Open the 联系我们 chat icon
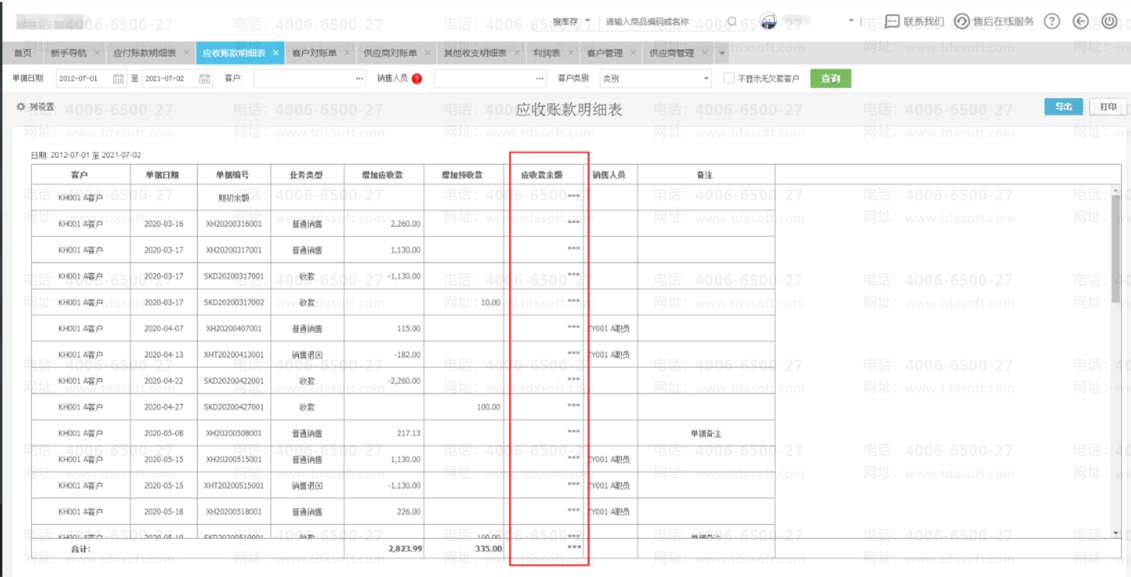 pos(892,22)
